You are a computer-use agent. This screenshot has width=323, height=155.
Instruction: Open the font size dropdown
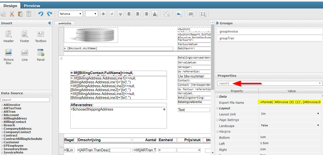[x=91, y=14]
